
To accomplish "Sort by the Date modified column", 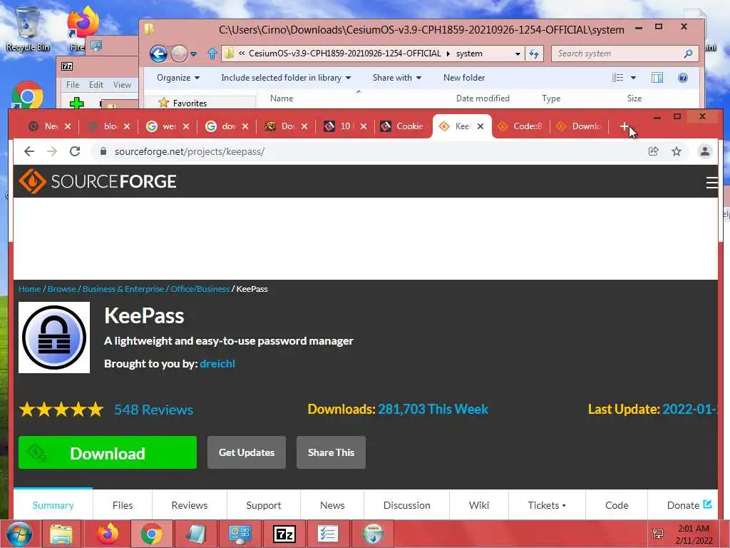I will coord(483,98).
